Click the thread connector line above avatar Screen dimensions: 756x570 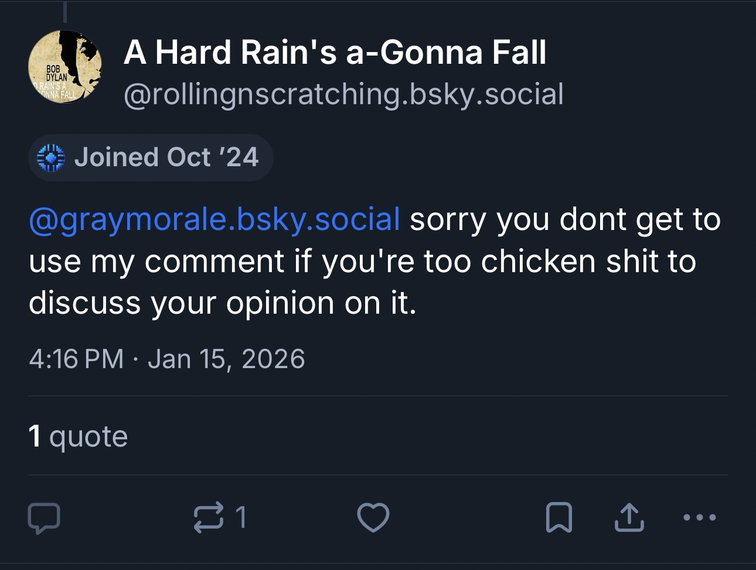click(x=64, y=12)
